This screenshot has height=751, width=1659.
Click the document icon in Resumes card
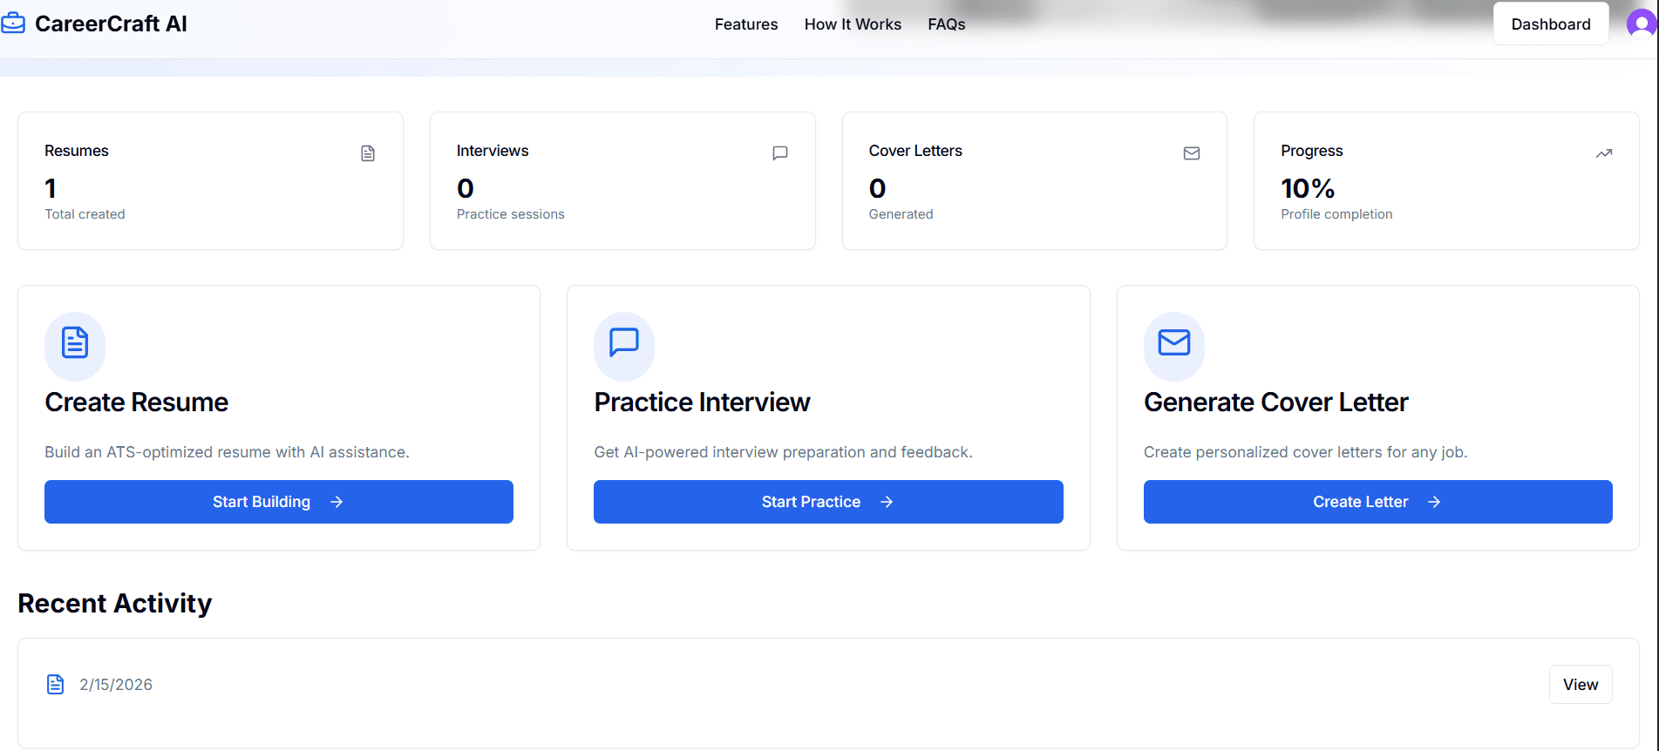coord(368,153)
